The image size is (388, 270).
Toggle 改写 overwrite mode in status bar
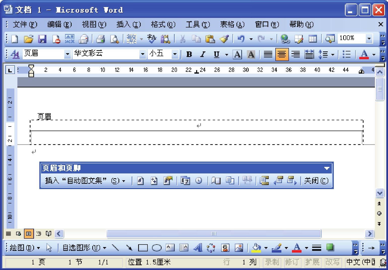[x=332, y=262]
